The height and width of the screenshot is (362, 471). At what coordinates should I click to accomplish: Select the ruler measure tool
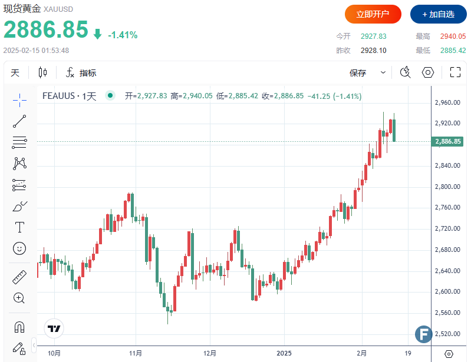[x=19, y=277]
